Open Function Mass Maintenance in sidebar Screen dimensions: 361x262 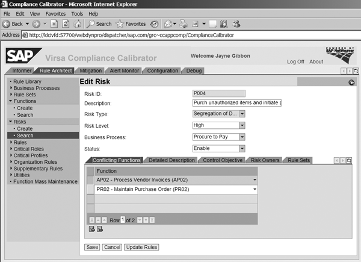45,181
